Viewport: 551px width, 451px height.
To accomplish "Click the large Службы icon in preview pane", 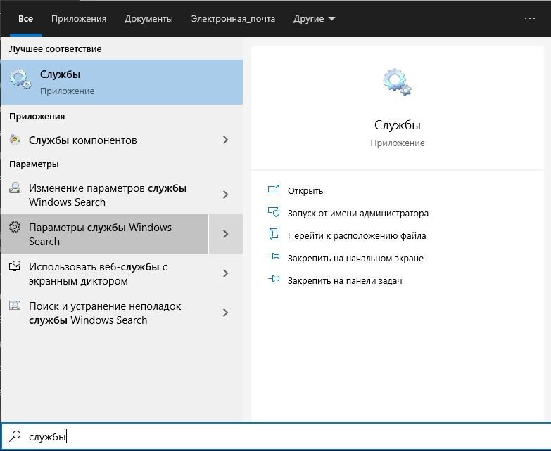I will [397, 82].
